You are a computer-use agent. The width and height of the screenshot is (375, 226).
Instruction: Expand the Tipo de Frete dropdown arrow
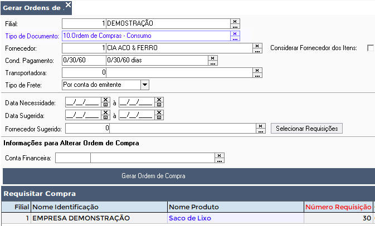145,85
